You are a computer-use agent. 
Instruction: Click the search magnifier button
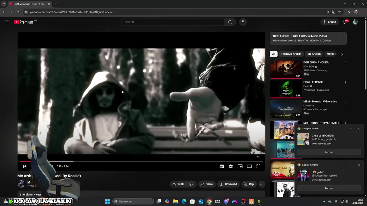[230, 22]
